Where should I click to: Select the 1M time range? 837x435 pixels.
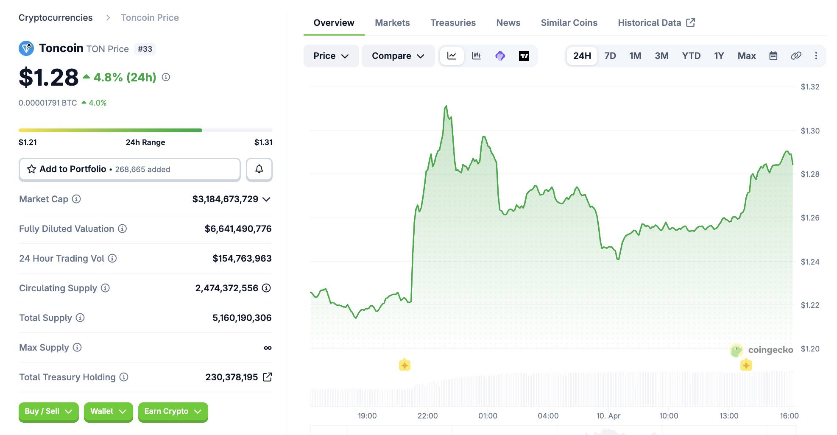[x=635, y=56]
